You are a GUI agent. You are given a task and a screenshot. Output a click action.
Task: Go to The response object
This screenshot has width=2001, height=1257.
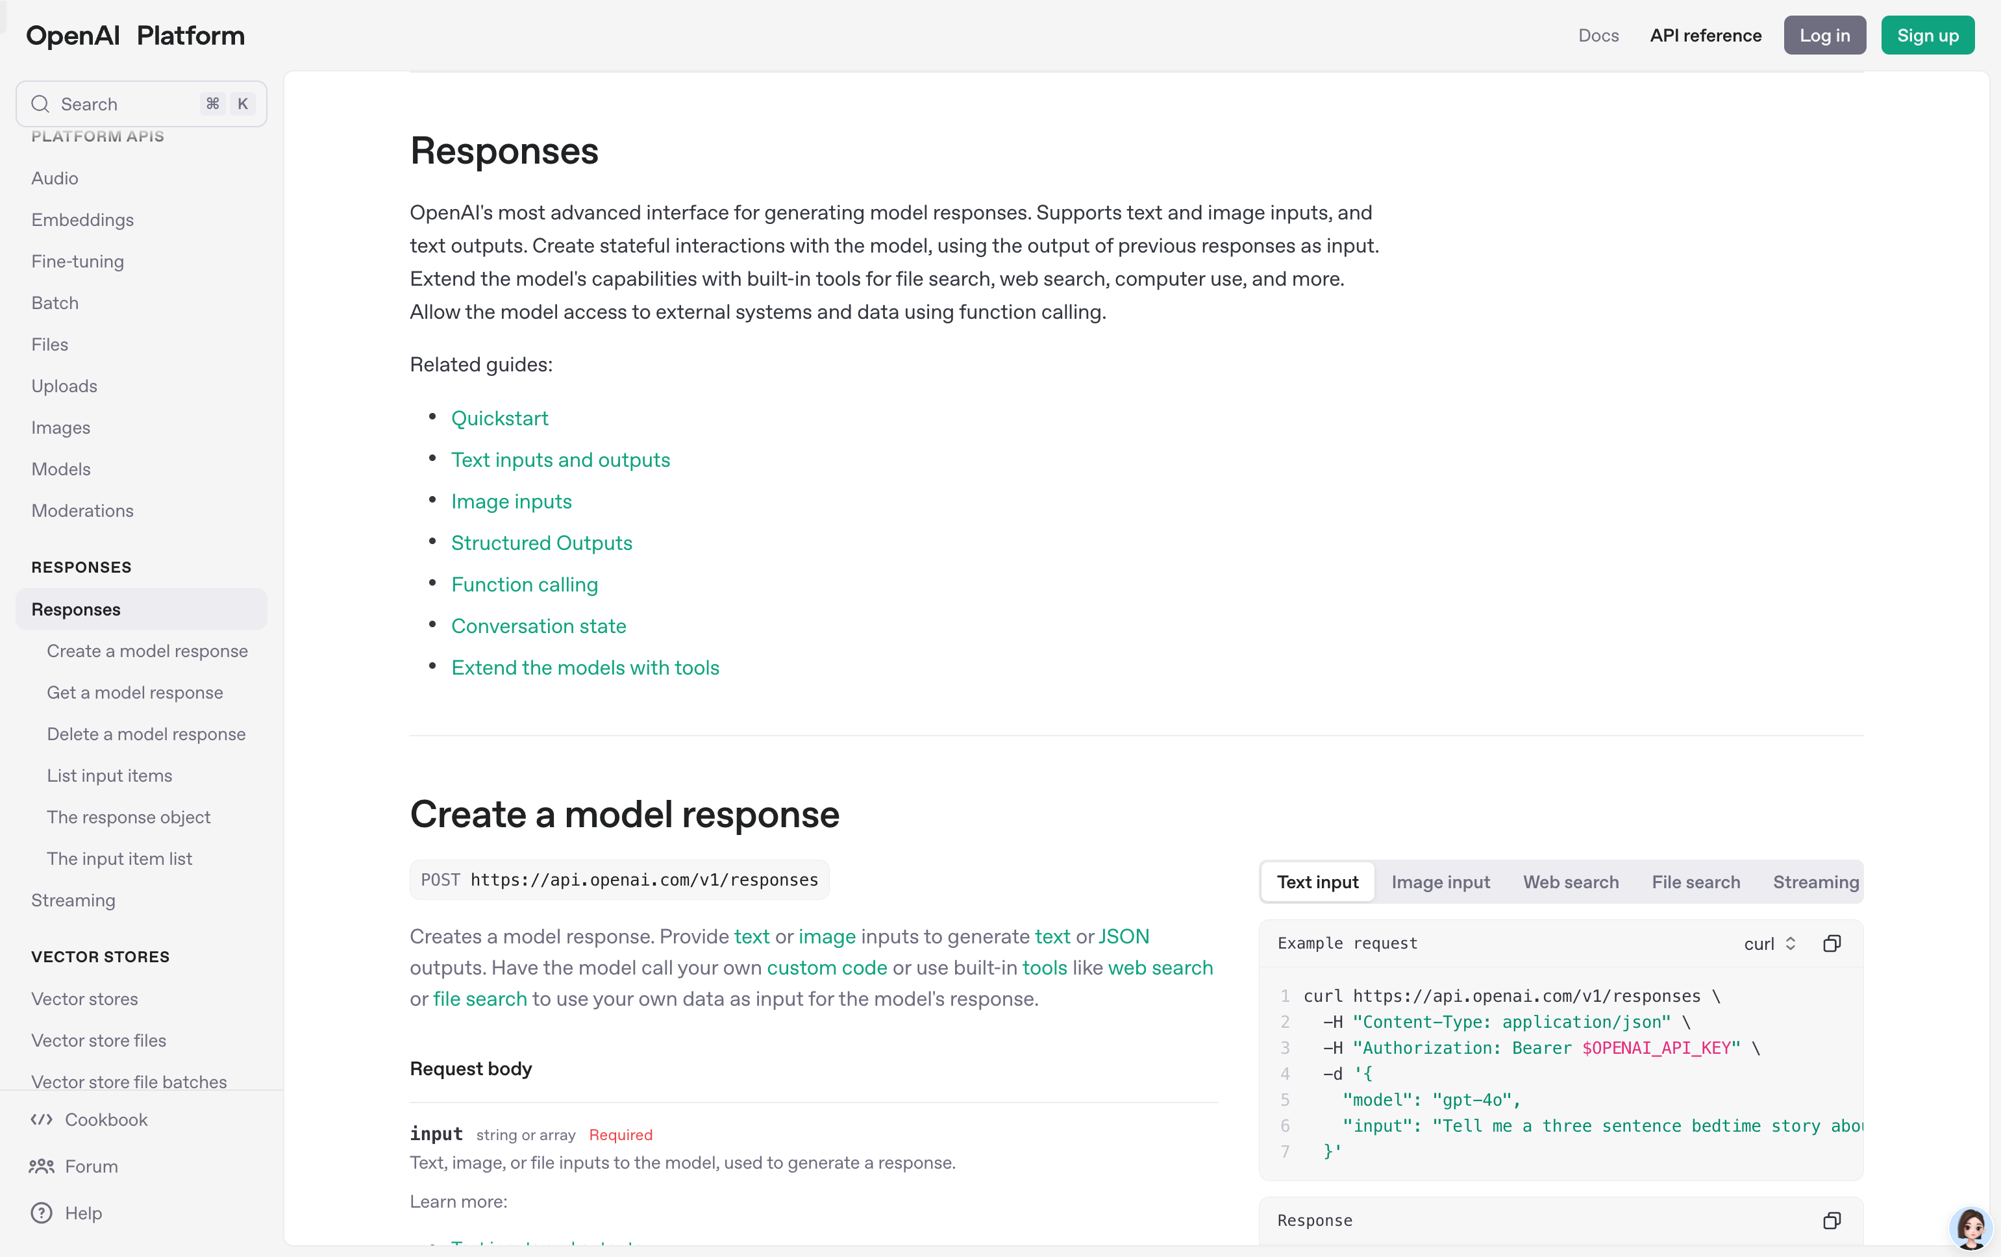tap(129, 817)
